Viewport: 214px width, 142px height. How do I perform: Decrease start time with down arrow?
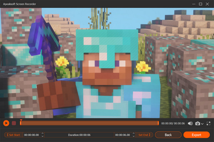point(42,136)
